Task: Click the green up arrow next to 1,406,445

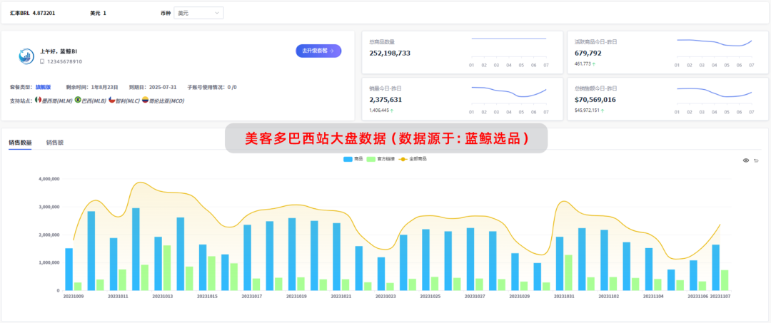Action: 391,111
